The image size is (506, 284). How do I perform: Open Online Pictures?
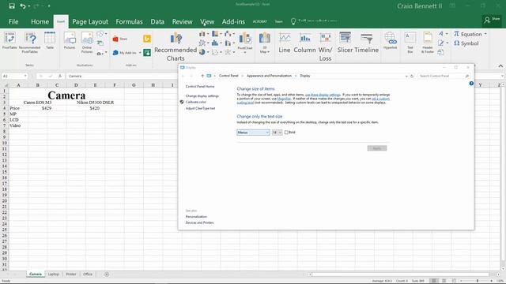click(x=87, y=42)
